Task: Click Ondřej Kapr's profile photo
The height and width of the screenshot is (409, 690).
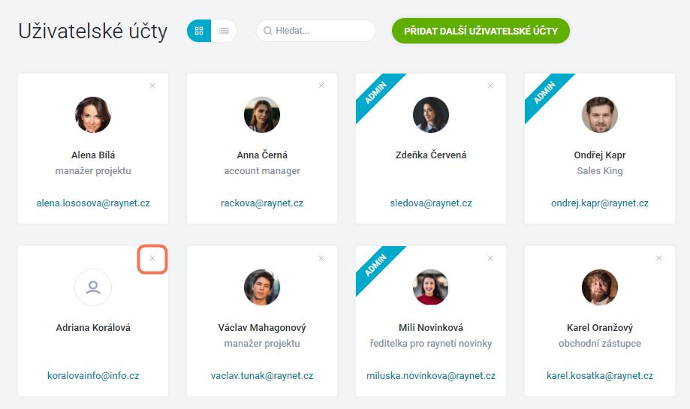Action: click(600, 115)
